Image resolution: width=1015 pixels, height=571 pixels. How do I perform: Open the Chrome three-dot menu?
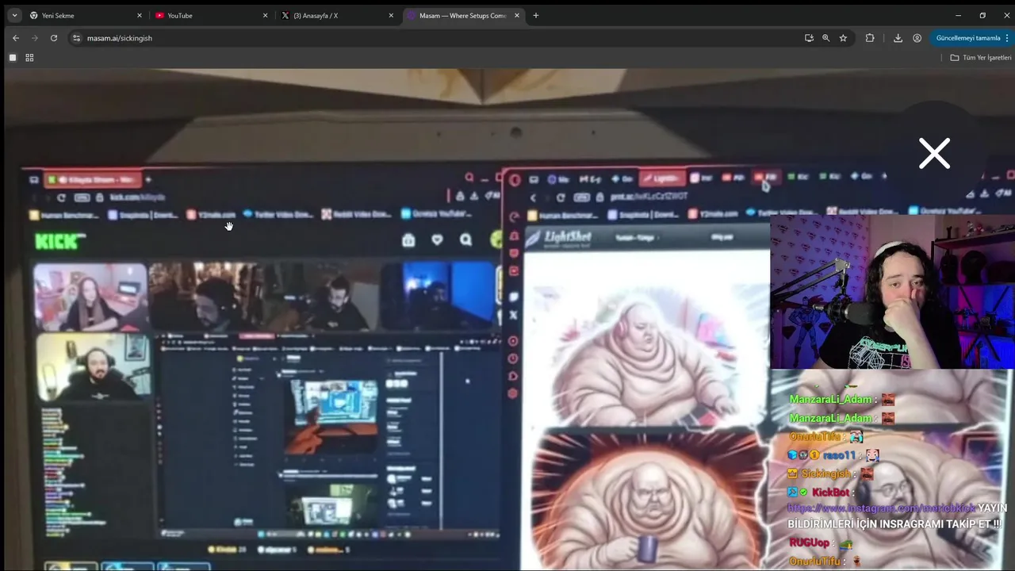[x=1008, y=38]
